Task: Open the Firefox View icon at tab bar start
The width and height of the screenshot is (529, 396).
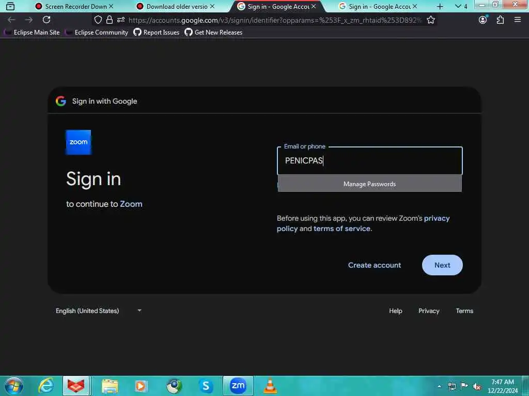Action: [10, 6]
